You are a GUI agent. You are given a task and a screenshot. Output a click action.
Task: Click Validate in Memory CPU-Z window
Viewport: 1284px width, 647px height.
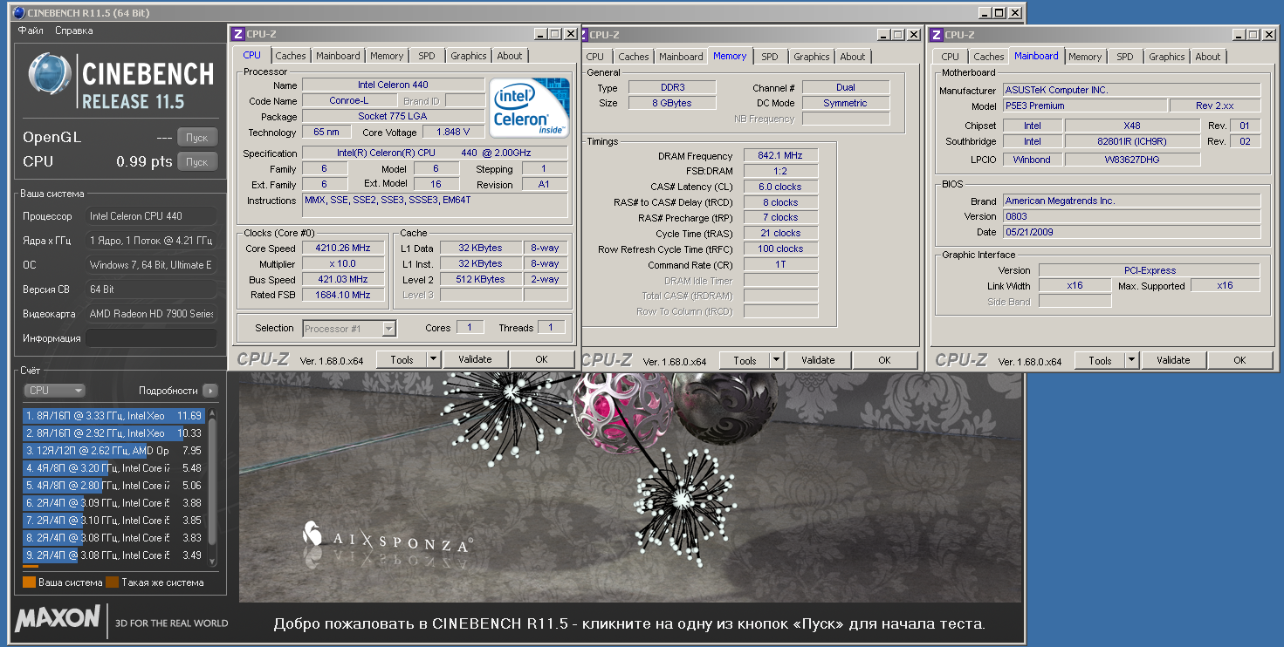click(x=818, y=360)
